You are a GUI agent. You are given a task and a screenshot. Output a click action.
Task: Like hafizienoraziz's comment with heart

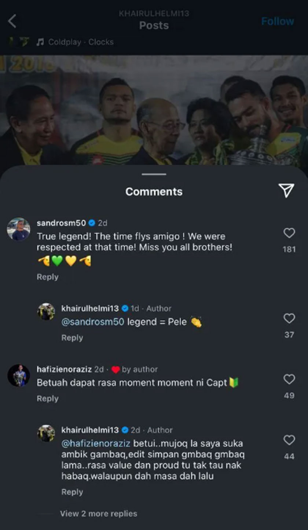tap(289, 379)
